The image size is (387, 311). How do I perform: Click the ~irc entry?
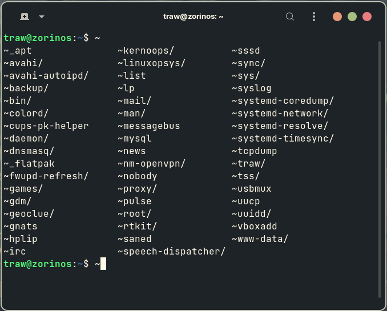[x=15, y=252]
